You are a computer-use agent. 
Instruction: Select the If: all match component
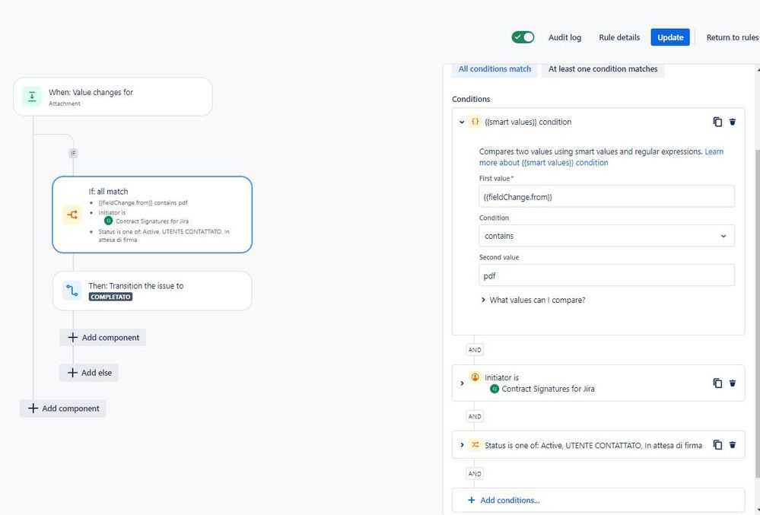152,215
